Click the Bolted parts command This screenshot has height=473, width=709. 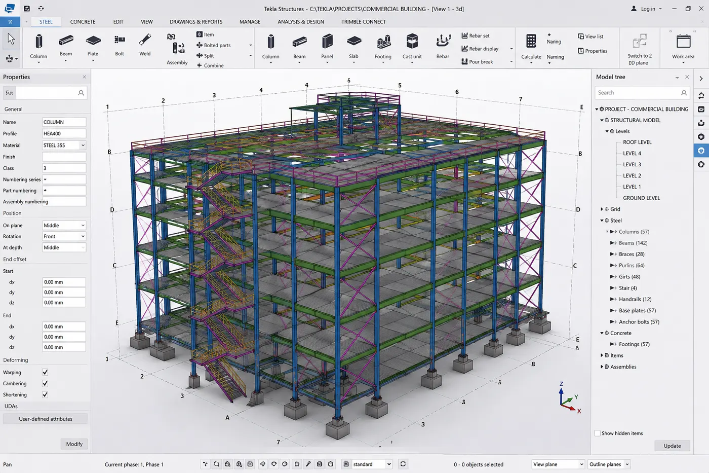point(213,45)
